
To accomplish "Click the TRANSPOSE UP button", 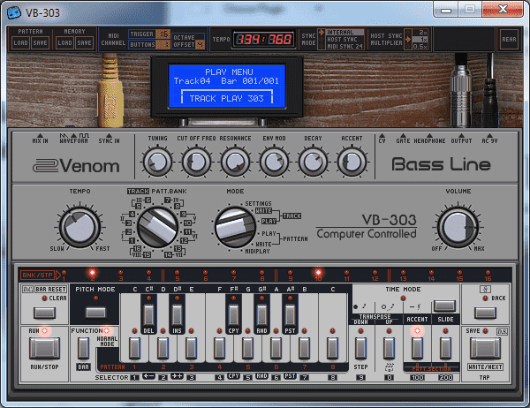I will point(389,348).
